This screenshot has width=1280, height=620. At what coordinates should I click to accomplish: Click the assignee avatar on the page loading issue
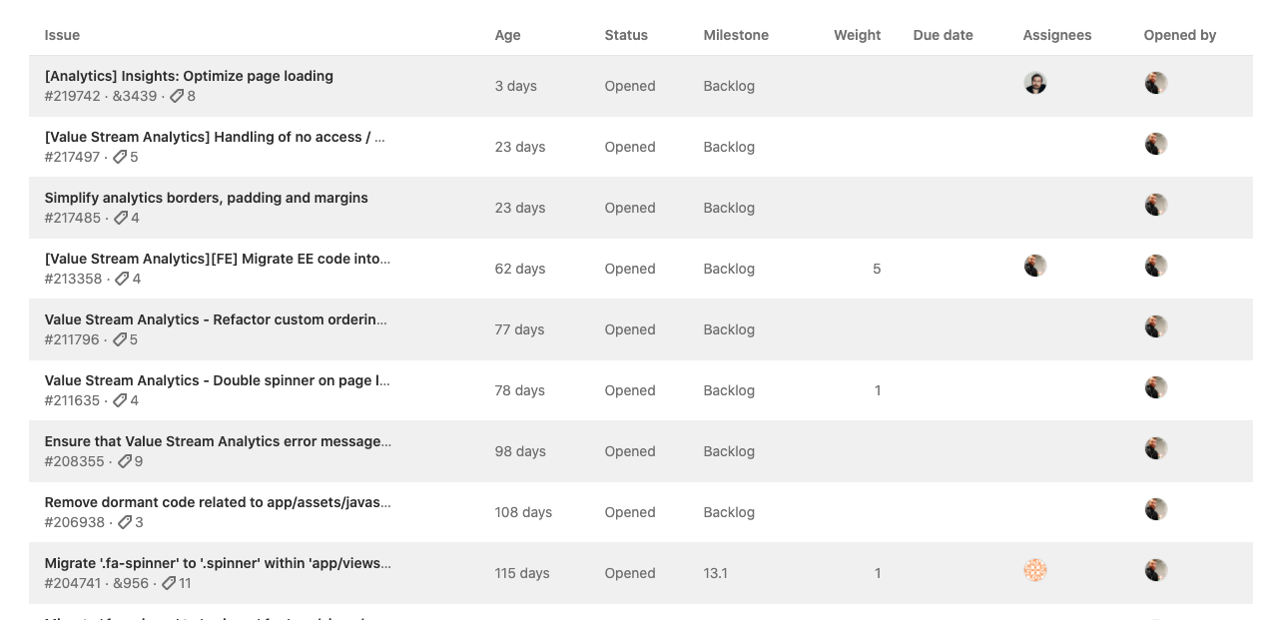(1035, 83)
